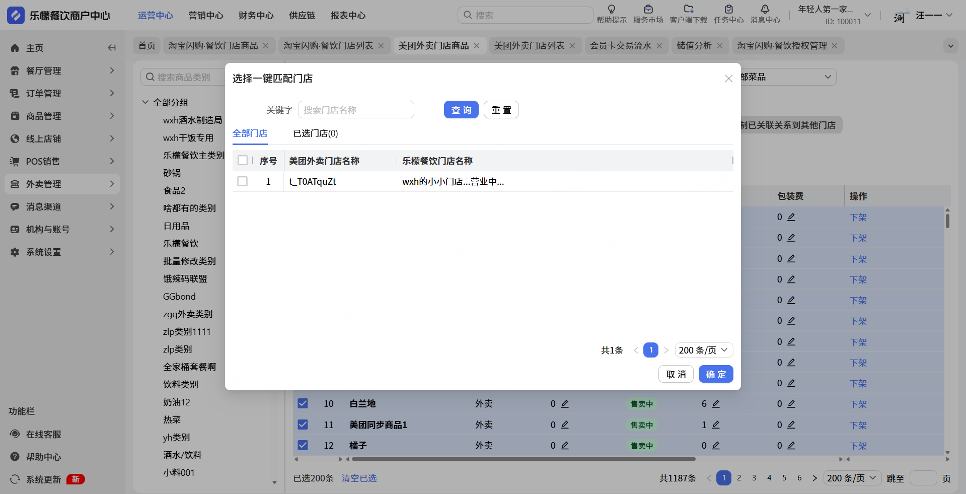The image size is (966, 494).
Task: Collapse the sidebar with the arrow icon
Action: (112, 48)
